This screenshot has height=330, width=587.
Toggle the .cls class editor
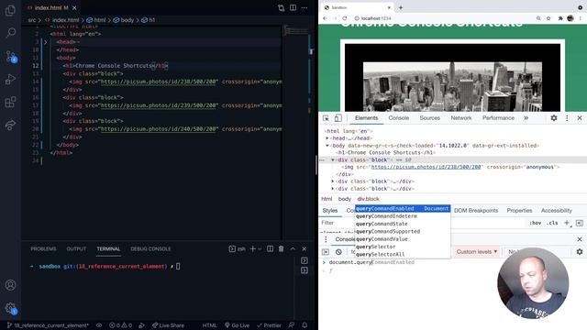coord(552,223)
